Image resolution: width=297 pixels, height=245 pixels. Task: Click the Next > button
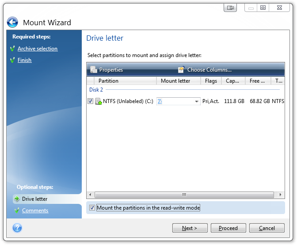[x=190, y=228]
